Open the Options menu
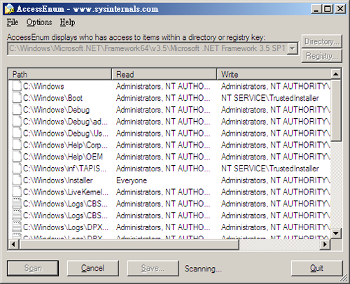The width and height of the screenshot is (350, 284). [39, 22]
